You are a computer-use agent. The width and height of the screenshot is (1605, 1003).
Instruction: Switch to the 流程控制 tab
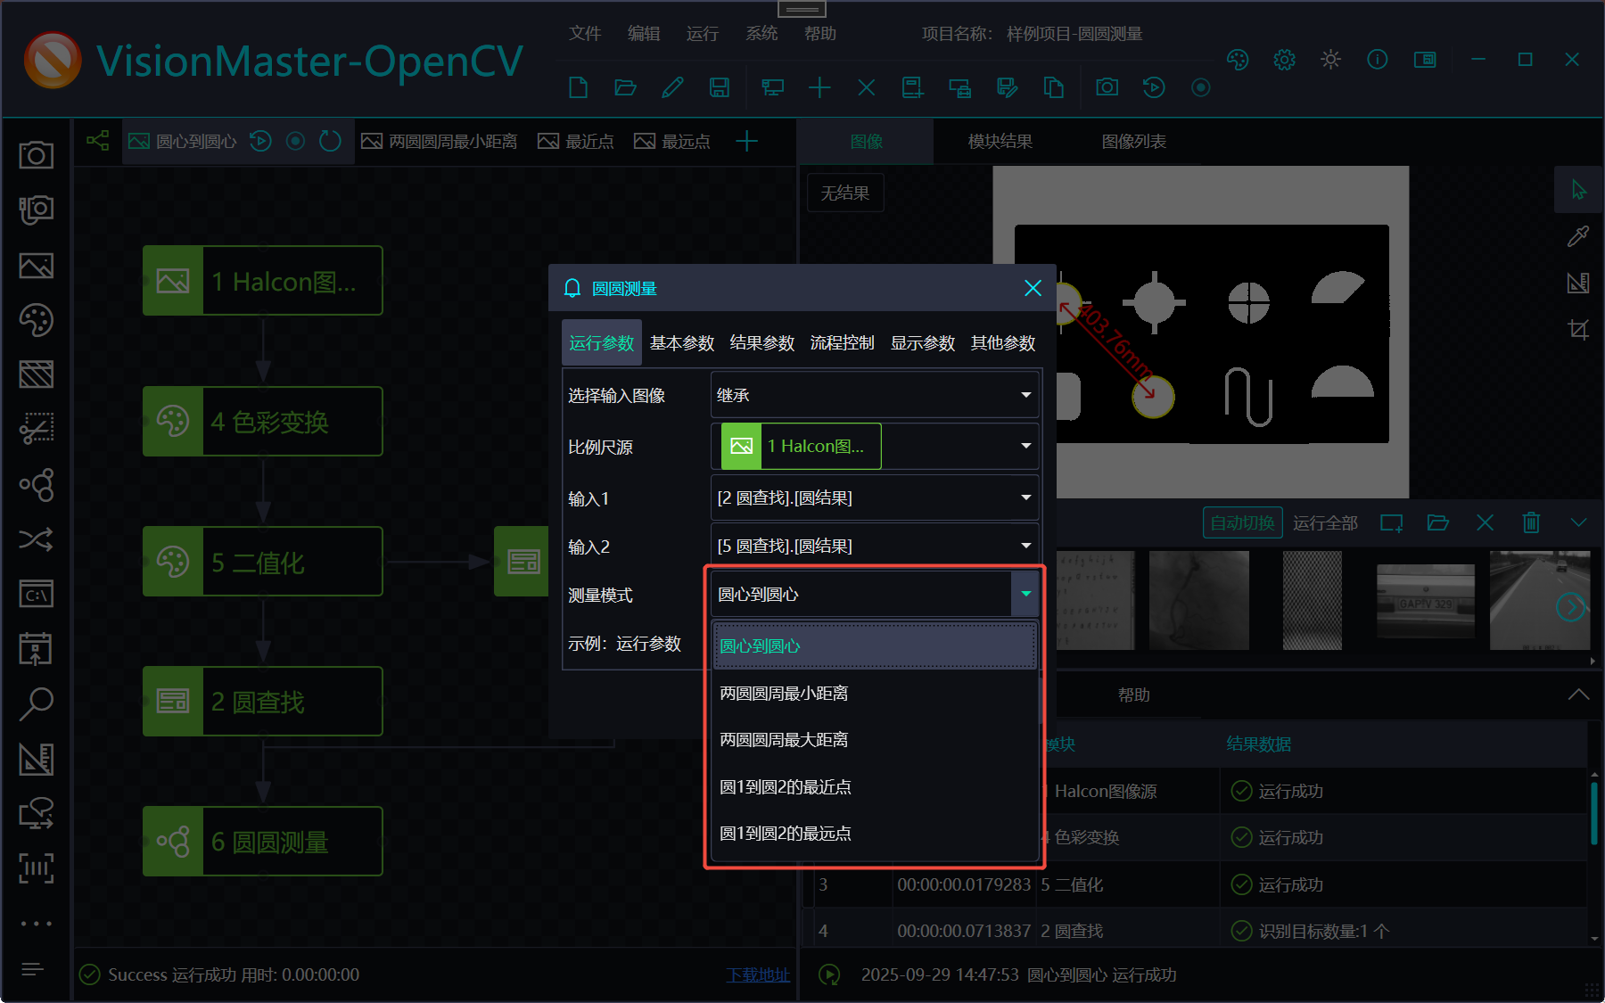tap(843, 343)
